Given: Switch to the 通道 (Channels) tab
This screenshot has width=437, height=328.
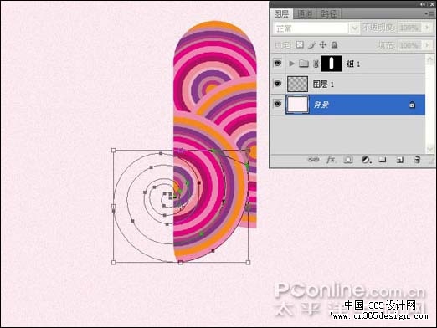Looking at the screenshot, I should click(305, 13).
